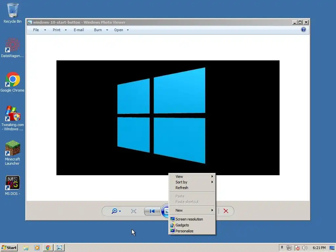Open the View submenu in context menu
This screenshot has height=252, width=336.
[192, 177]
